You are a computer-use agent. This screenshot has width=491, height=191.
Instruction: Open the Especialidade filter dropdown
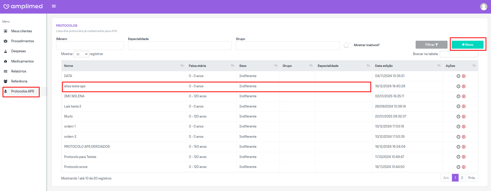click(180, 46)
